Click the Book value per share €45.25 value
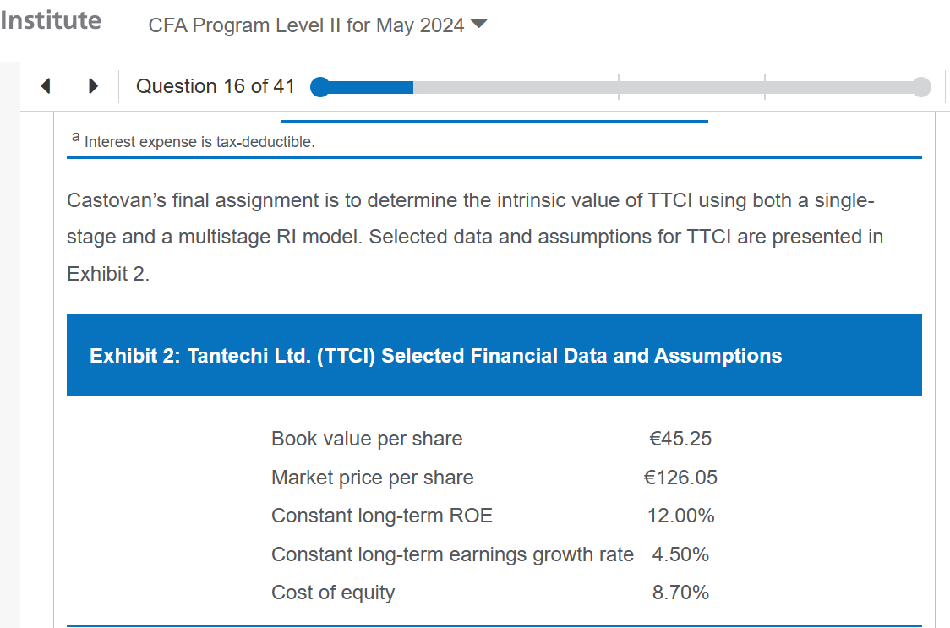The image size is (950, 628). (x=680, y=439)
